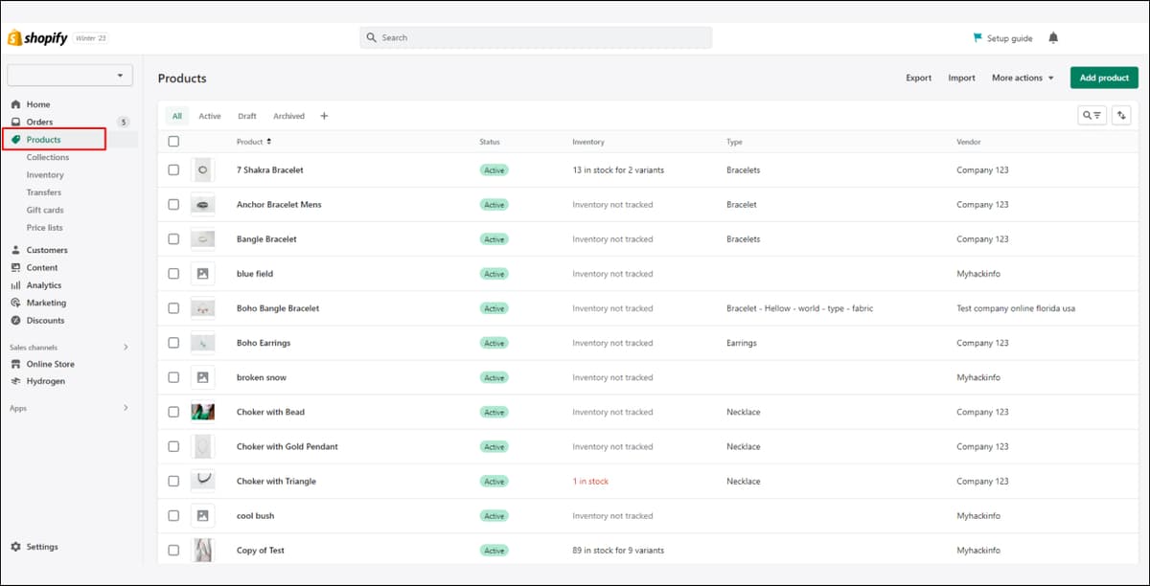The width and height of the screenshot is (1150, 586).
Task: Click the Orders count badge 5
Action: tap(123, 122)
